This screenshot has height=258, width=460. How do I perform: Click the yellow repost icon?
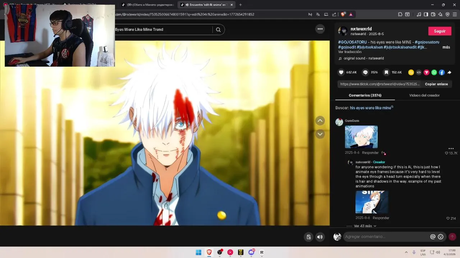tap(411, 72)
